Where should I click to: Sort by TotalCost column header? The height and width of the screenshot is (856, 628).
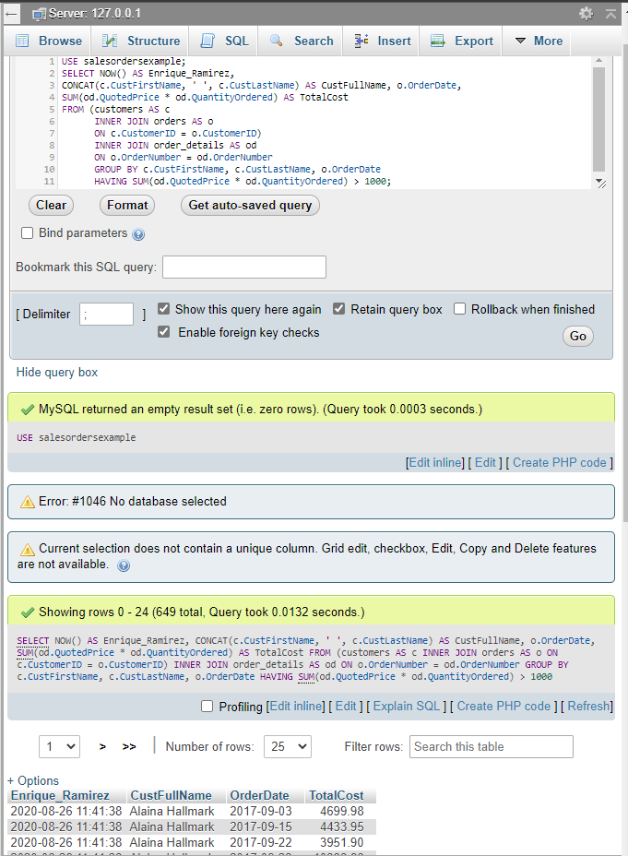(x=336, y=795)
